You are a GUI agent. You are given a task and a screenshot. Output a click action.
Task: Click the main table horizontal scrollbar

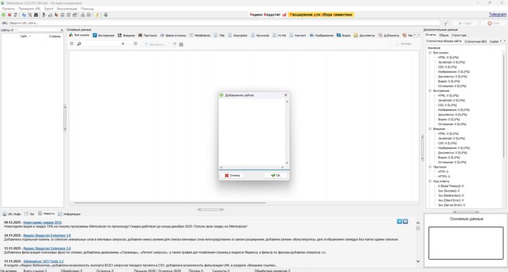(x=169, y=203)
